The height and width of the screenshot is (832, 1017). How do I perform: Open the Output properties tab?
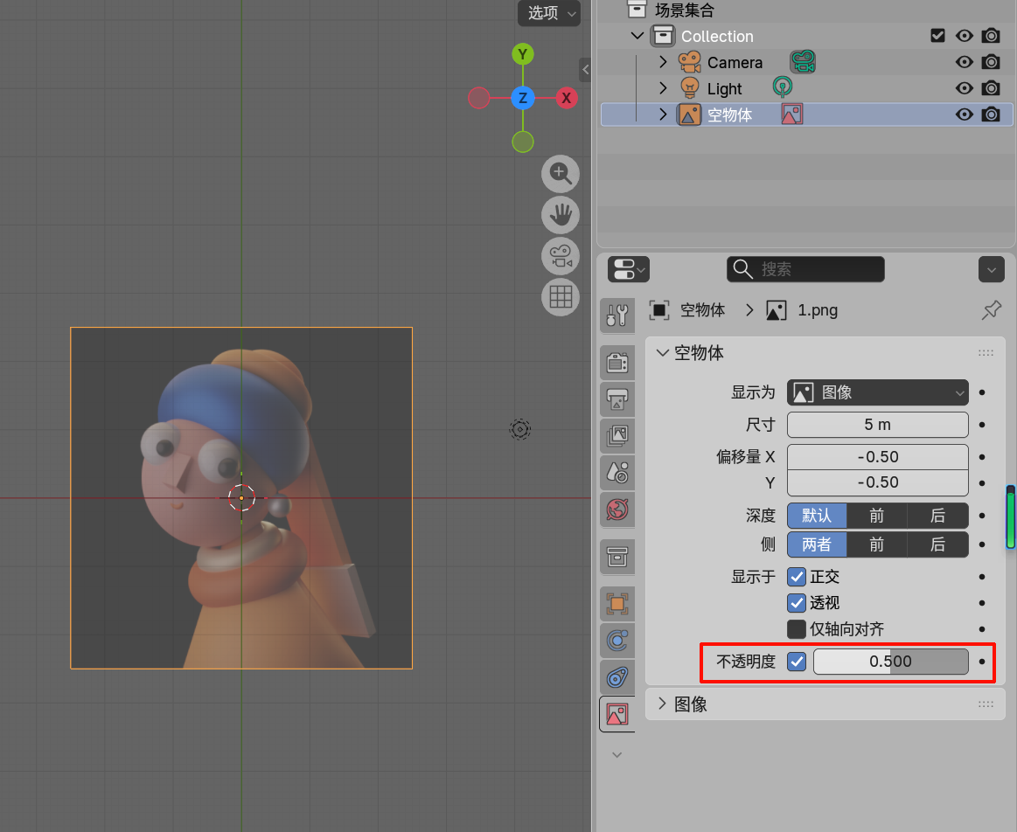pos(617,399)
